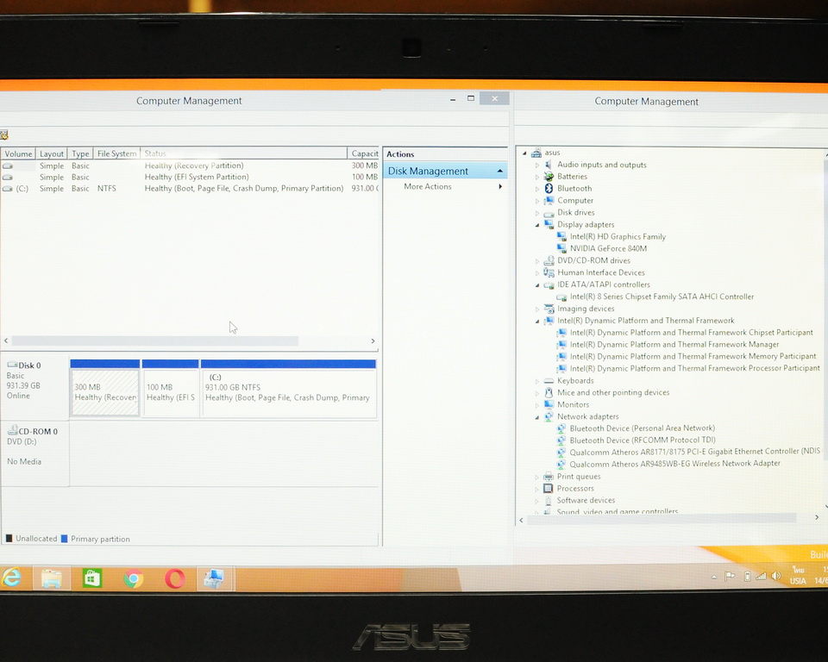Select Mice and other pointing devices
The height and width of the screenshot is (662, 828).
pos(613,393)
